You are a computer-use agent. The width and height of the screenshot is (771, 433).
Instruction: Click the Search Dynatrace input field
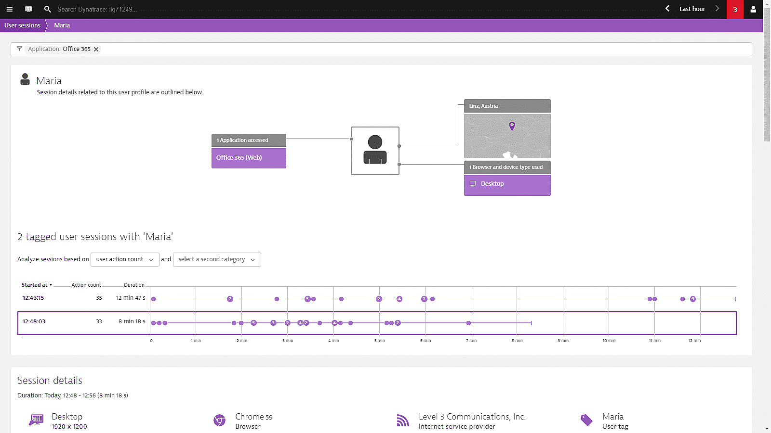[97, 9]
